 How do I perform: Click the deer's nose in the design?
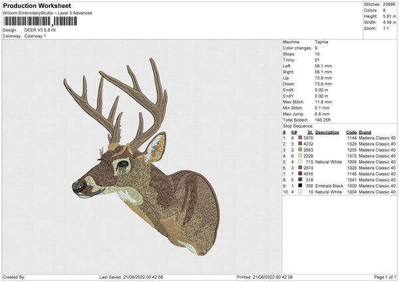pyautogui.click(x=77, y=185)
